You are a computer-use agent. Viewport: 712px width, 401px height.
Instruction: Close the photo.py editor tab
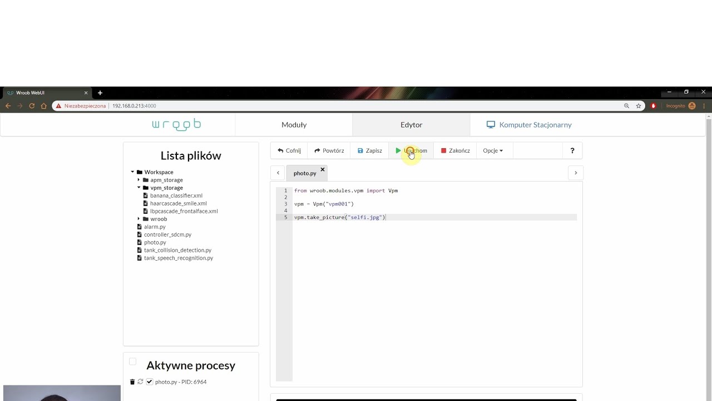point(322,169)
